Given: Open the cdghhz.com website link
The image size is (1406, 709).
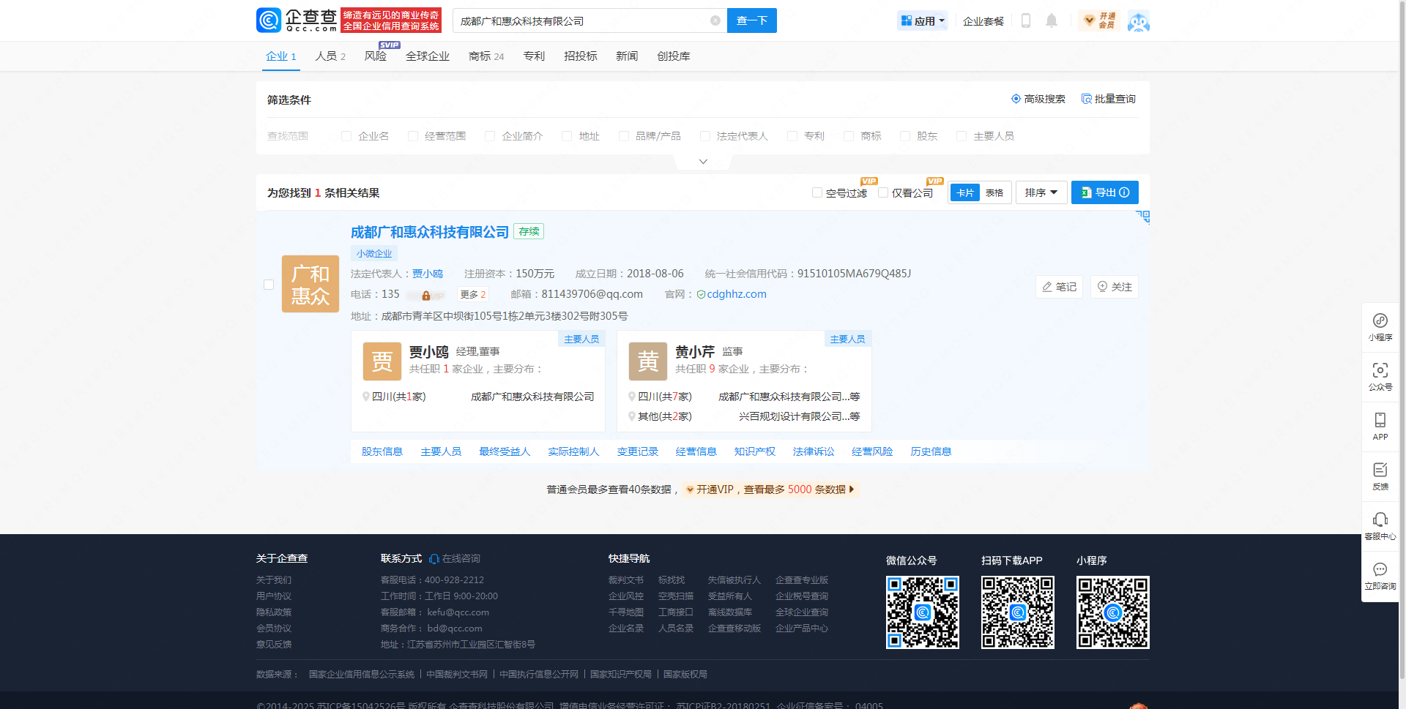Looking at the screenshot, I should tap(737, 294).
